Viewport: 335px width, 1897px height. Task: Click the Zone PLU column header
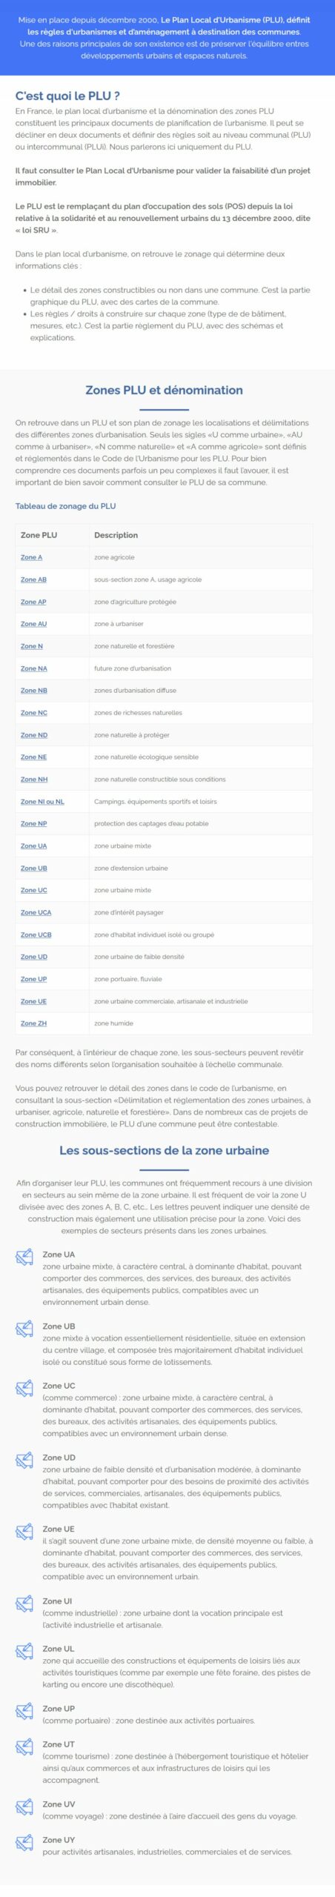click(39, 535)
